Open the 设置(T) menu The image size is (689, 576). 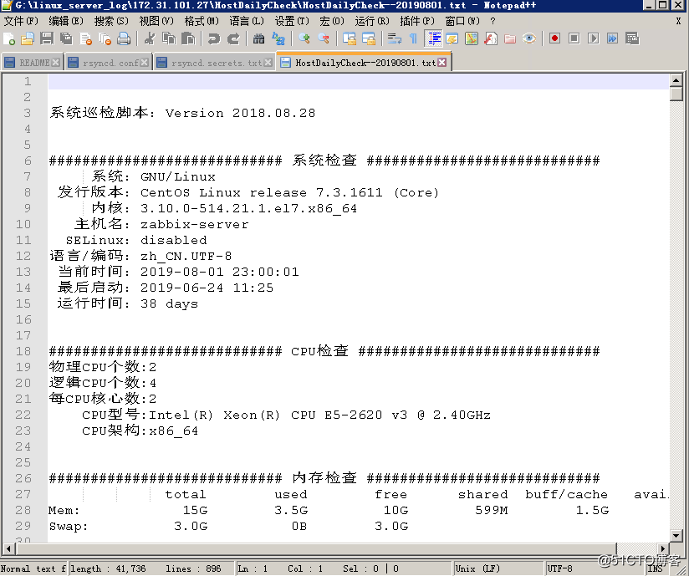292,21
